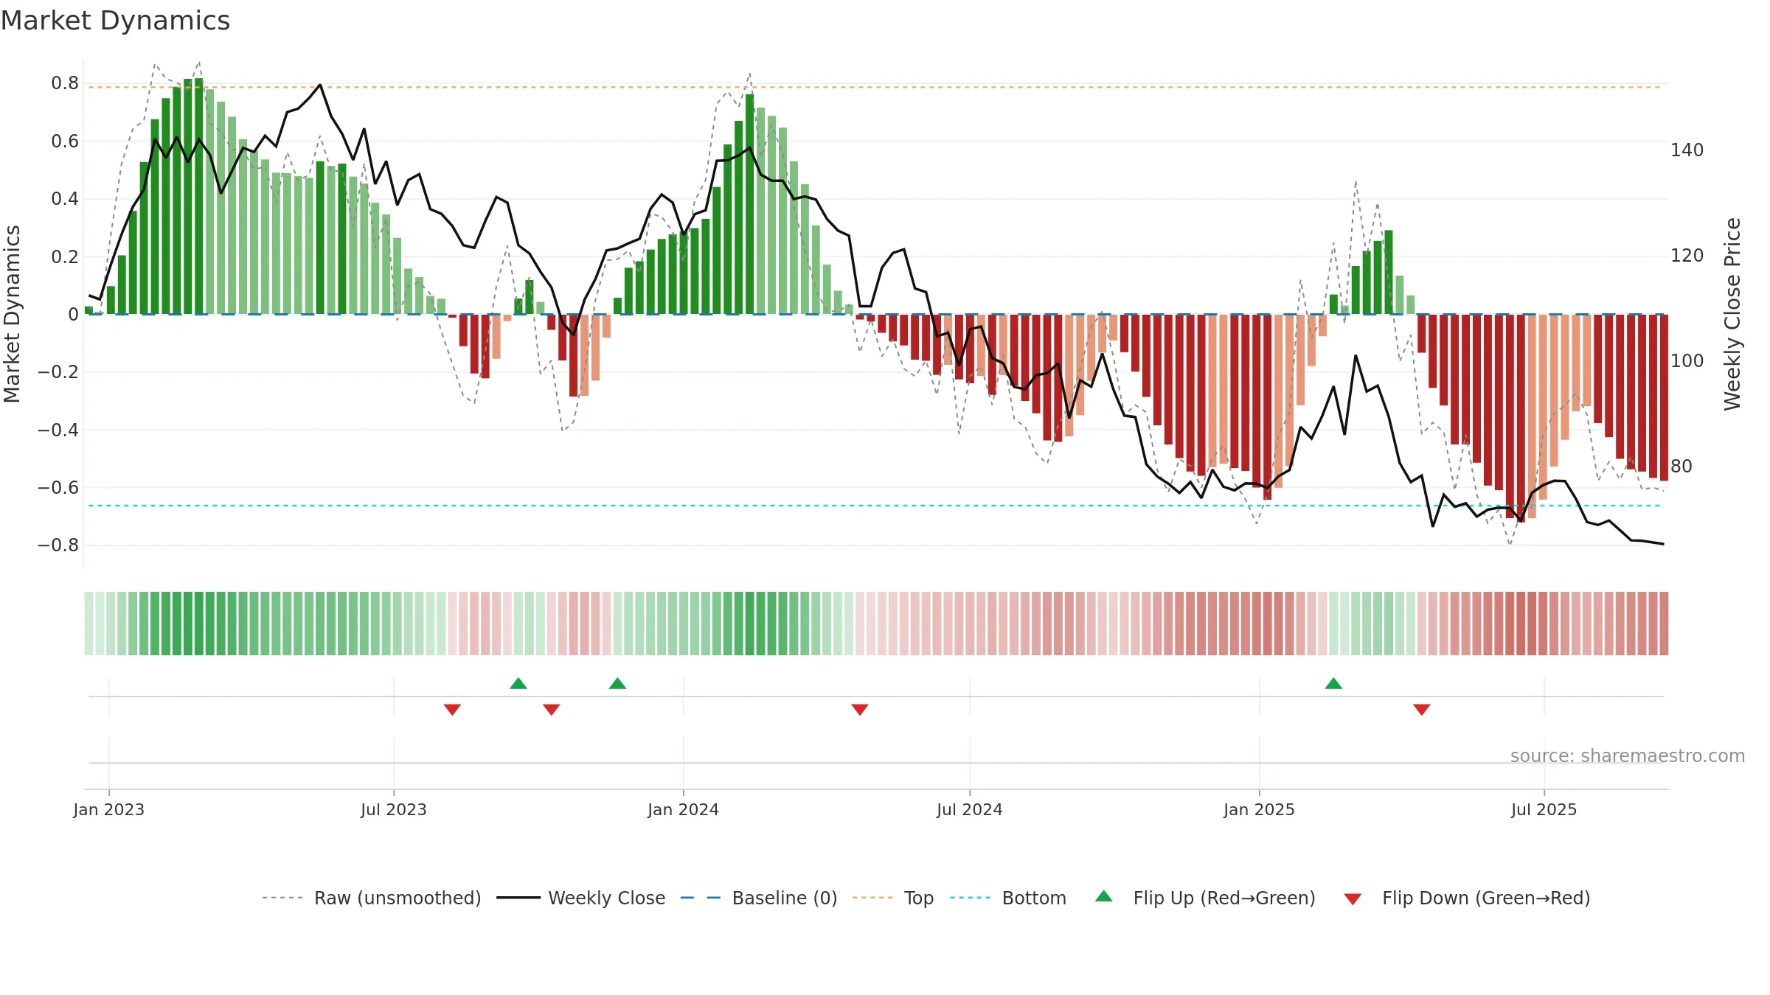Click the Jan 2024 x-axis label

[x=684, y=809]
